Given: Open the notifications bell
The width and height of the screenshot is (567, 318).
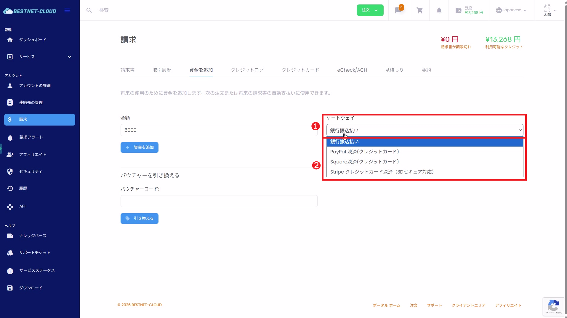Looking at the screenshot, I should (x=439, y=10).
